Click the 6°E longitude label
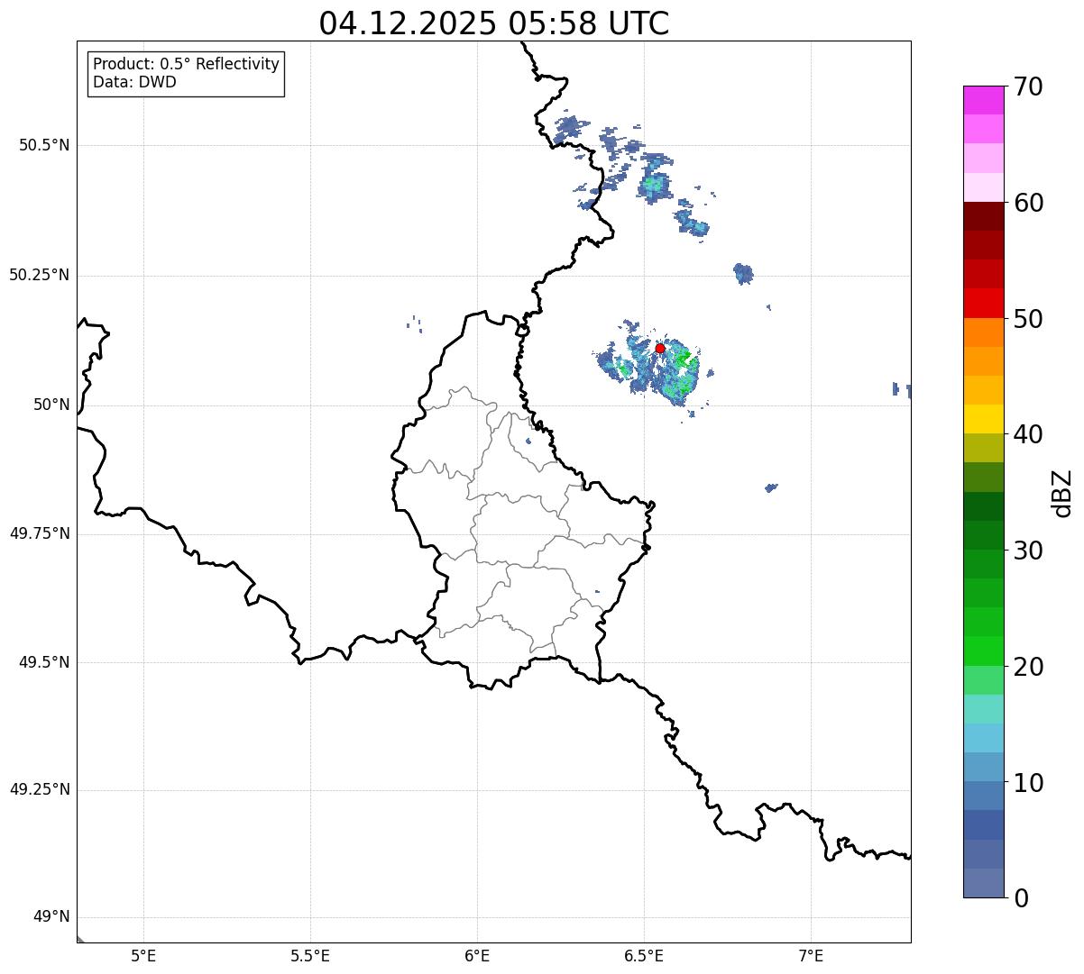This screenshot has width=1084, height=974. click(477, 956)
